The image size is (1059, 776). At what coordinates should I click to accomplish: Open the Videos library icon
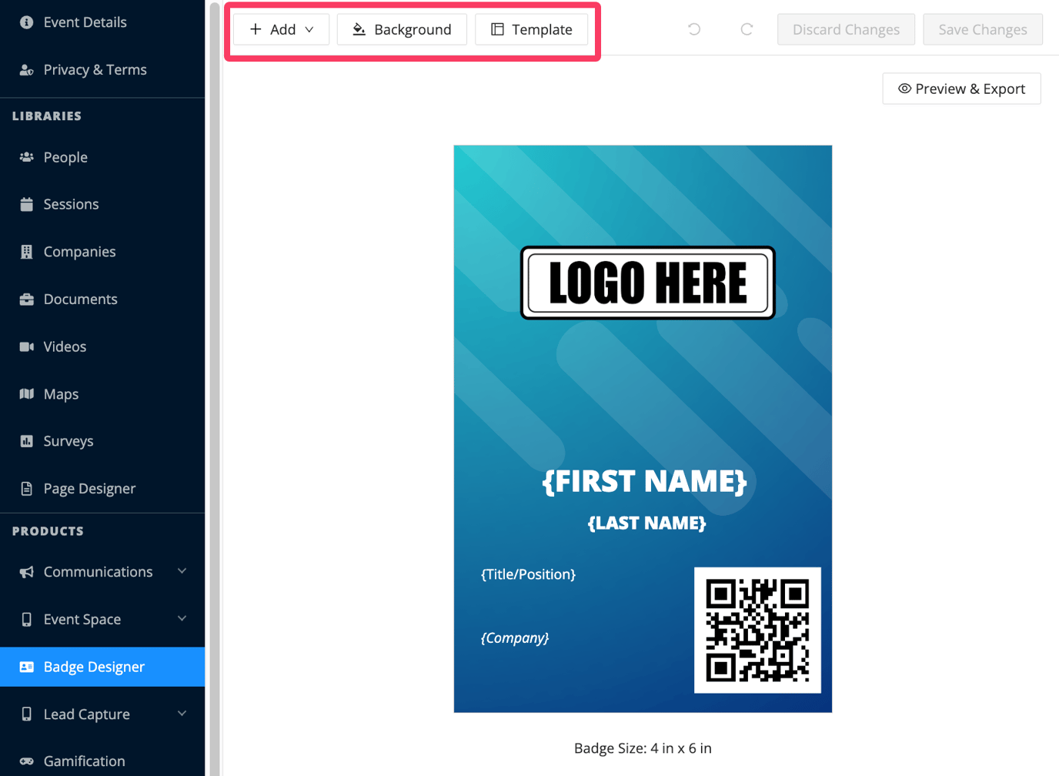click(x=27, y=346)
